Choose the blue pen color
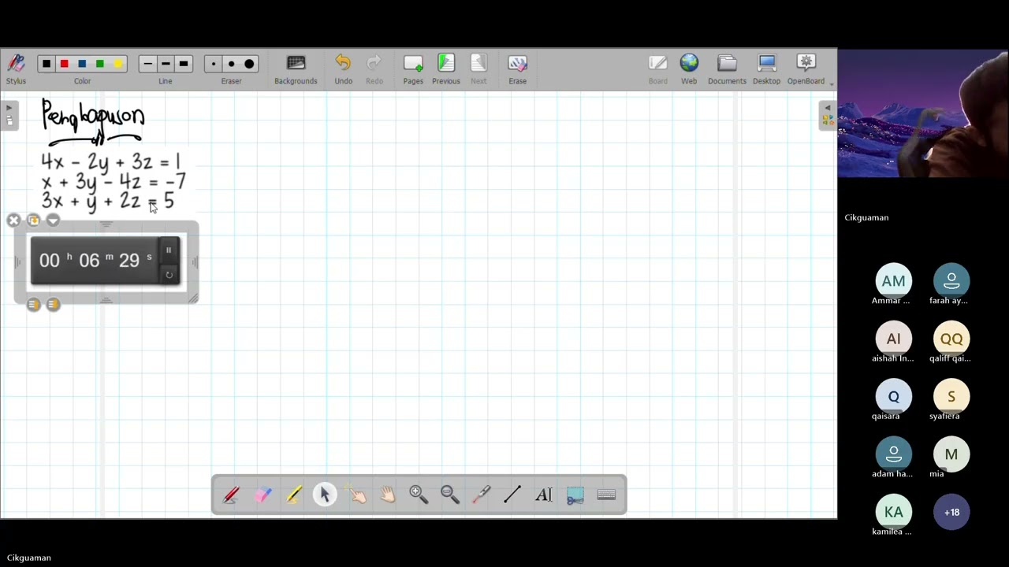The image size is (1009, 567). (x=82, y=64)
